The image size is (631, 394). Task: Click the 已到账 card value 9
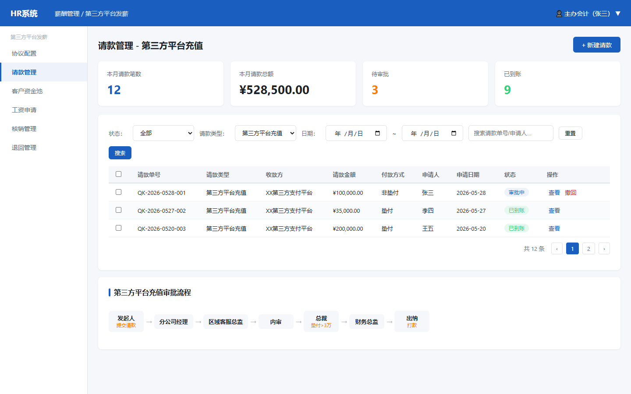coord(507,90)
